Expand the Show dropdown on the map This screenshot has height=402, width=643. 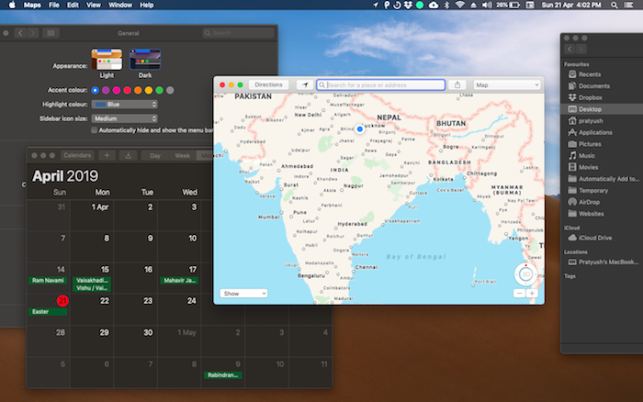243,293
